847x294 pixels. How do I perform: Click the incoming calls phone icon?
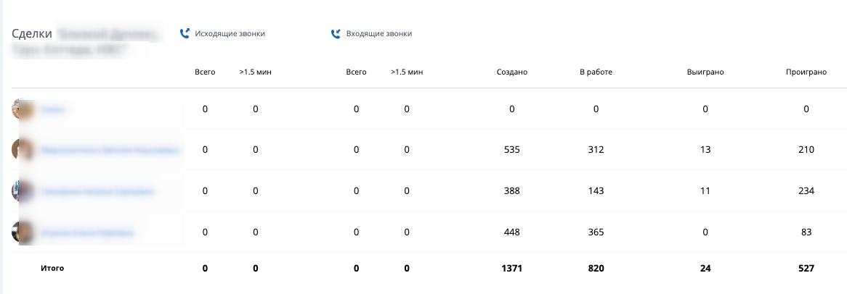point(336,33)
